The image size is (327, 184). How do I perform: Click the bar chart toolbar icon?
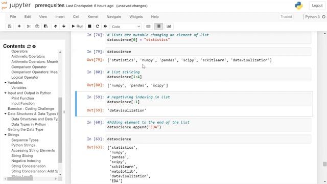coord(169,26)
